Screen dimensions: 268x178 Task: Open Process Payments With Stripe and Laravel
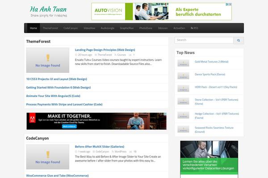64,105
